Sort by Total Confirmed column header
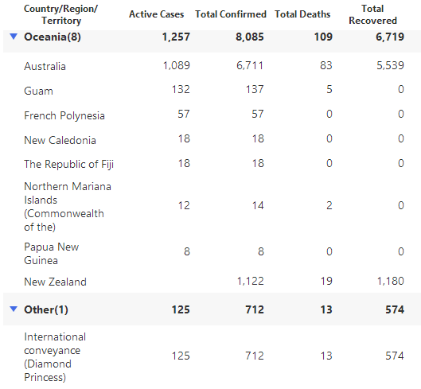This screenshot has width=421, height=389. (x=231, y=14)
